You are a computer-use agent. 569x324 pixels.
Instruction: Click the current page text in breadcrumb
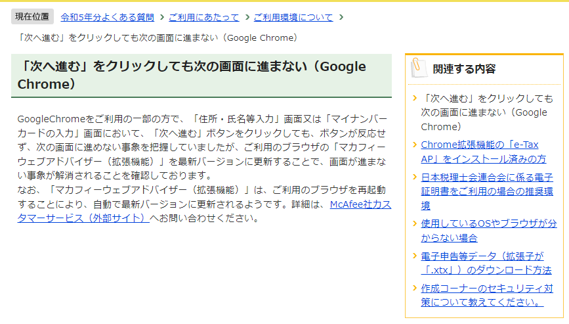(x=158, y=37)
